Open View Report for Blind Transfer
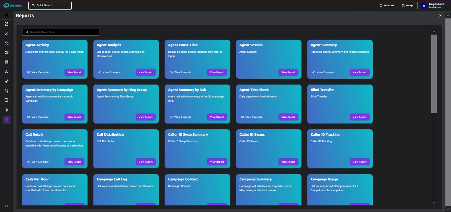Image resolution: width=451 pixels, height=212 pixels. point(360,117)
